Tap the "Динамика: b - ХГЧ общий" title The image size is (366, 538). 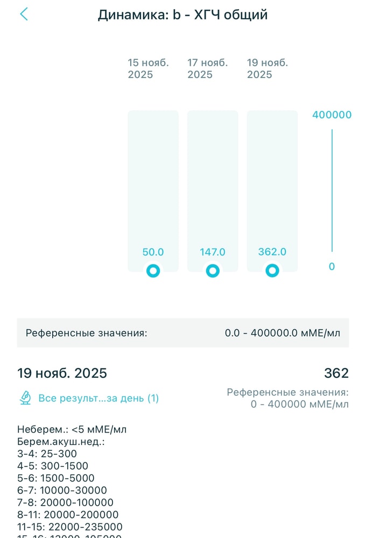coord(182,15)
